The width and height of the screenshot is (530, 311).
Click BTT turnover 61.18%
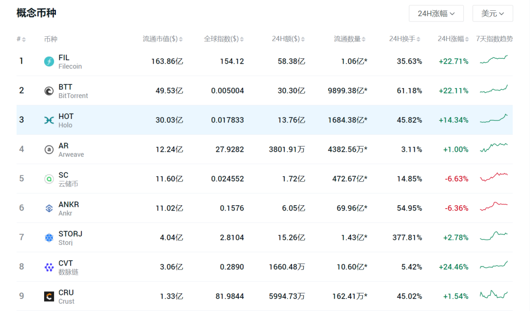tap(410, 91)
